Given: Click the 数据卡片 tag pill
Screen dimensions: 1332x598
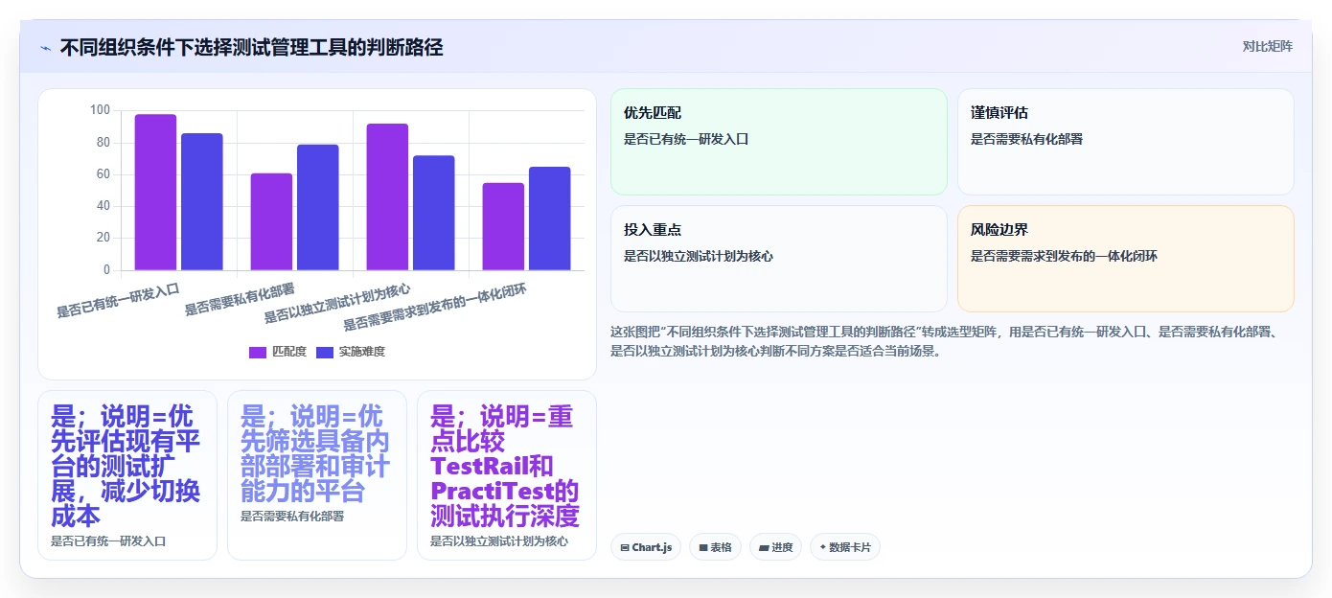Looking at the screenshot, I should pyautogui.click(x=845, y=547).
